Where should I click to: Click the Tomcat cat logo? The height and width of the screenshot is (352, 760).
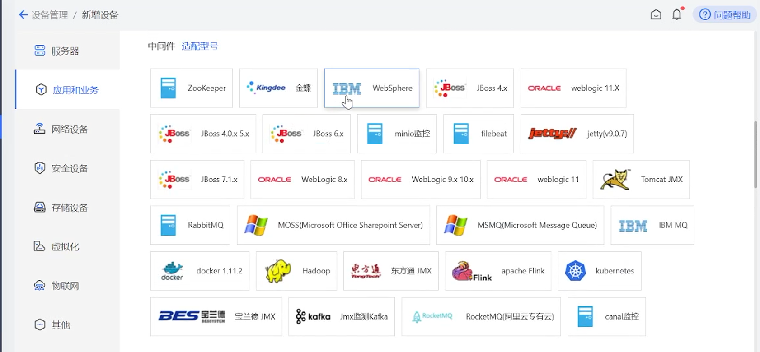[x=616, y=179]
